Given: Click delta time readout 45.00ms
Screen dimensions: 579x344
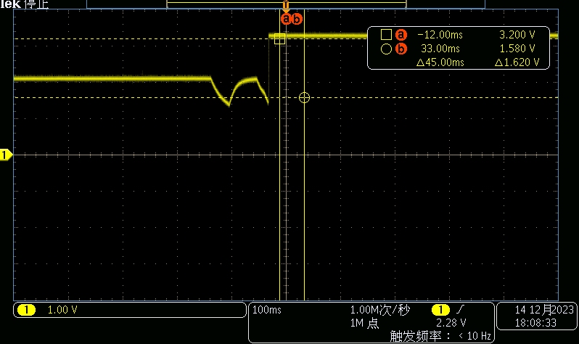Looking at the screenshot, I should click(x=440, y=62).
